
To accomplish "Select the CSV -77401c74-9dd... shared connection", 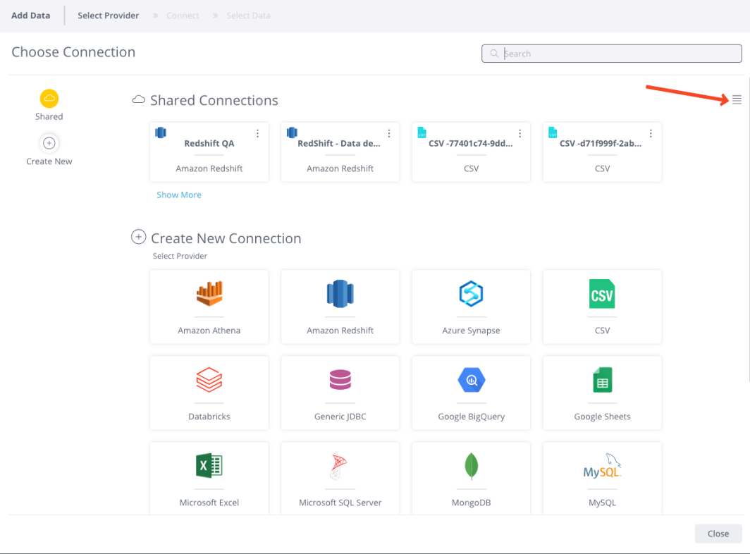I will click(471, 152).
